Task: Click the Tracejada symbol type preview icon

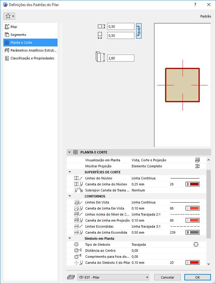Action: [196, 245]
